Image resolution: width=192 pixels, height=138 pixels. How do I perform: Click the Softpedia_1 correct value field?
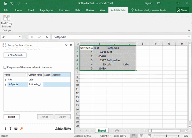coord(36,84)
